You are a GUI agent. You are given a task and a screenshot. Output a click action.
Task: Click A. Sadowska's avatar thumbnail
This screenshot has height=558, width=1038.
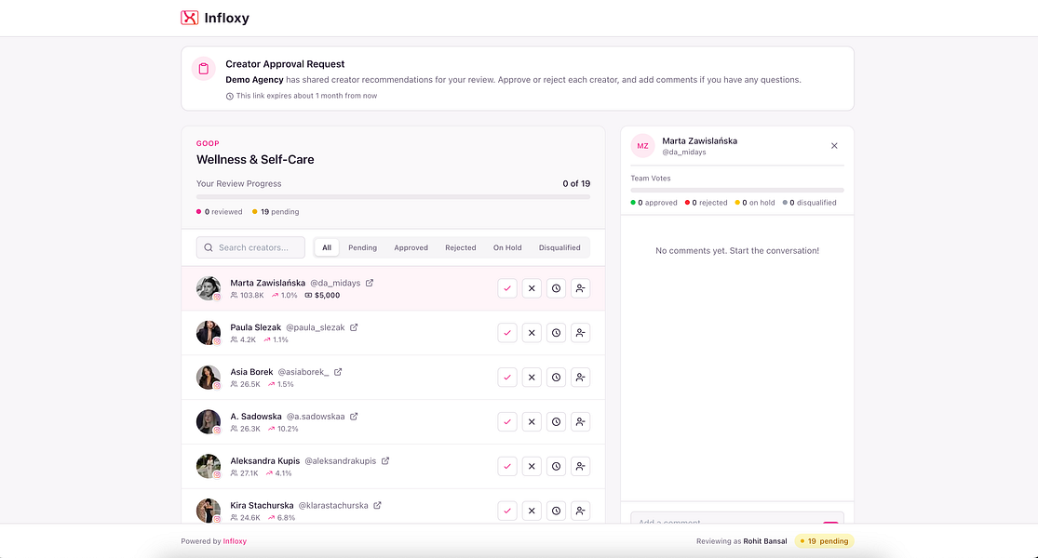click(209, 422)
